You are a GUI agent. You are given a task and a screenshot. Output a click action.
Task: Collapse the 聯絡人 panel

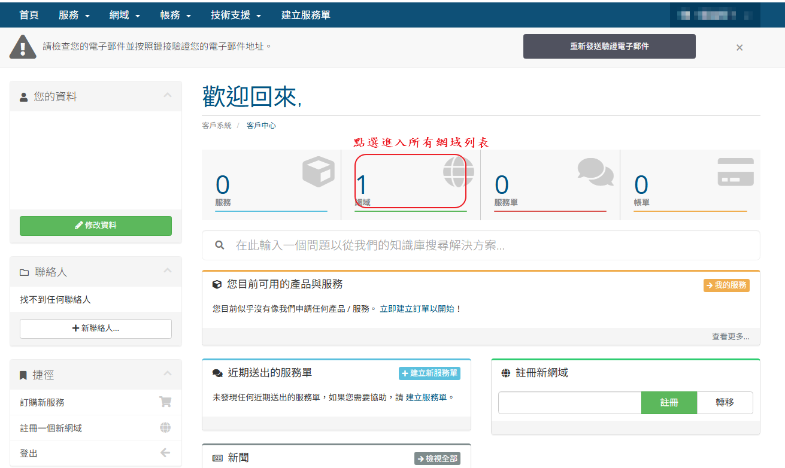[168, 271]
